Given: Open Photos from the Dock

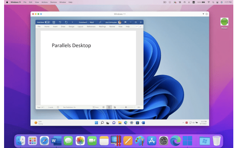Looking at the screenshot, I should pos(80,141).
